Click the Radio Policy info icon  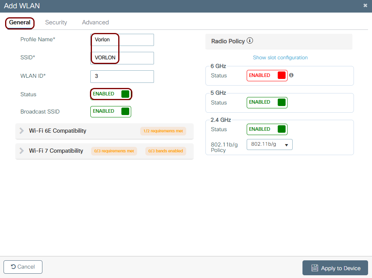pyautogui.click(x=249, y=41)
